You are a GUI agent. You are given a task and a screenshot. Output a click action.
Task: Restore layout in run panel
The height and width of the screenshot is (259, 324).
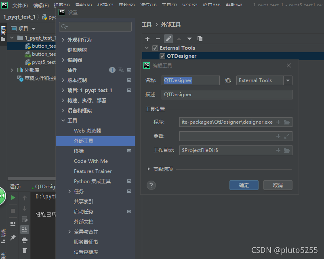pyautogui.click(x=13, y=224)
